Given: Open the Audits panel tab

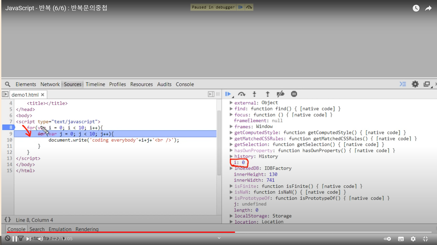Looking at the screenshot, I should [164, 84].
